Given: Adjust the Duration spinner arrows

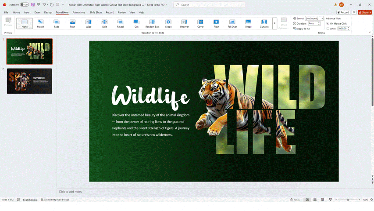Looking at the screenshot, I should (x=319, y=23).
